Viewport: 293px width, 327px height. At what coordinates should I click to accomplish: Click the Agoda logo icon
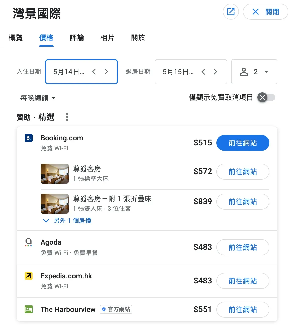tap(29, 242)
